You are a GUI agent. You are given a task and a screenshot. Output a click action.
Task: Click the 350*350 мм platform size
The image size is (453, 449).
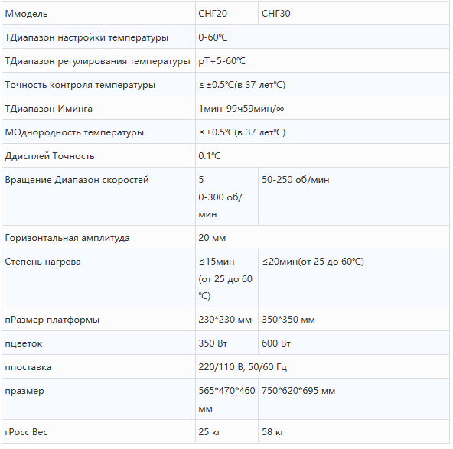(288, 320)
